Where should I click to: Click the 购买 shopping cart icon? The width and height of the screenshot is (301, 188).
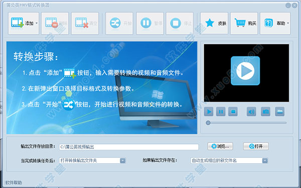click(240, 23)
